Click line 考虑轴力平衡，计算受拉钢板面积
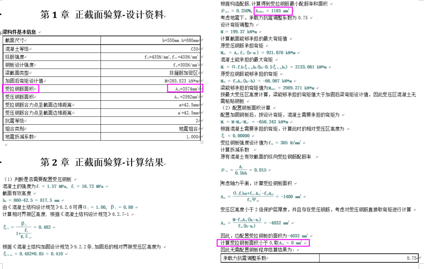The image size is (424, 269). 256,184
